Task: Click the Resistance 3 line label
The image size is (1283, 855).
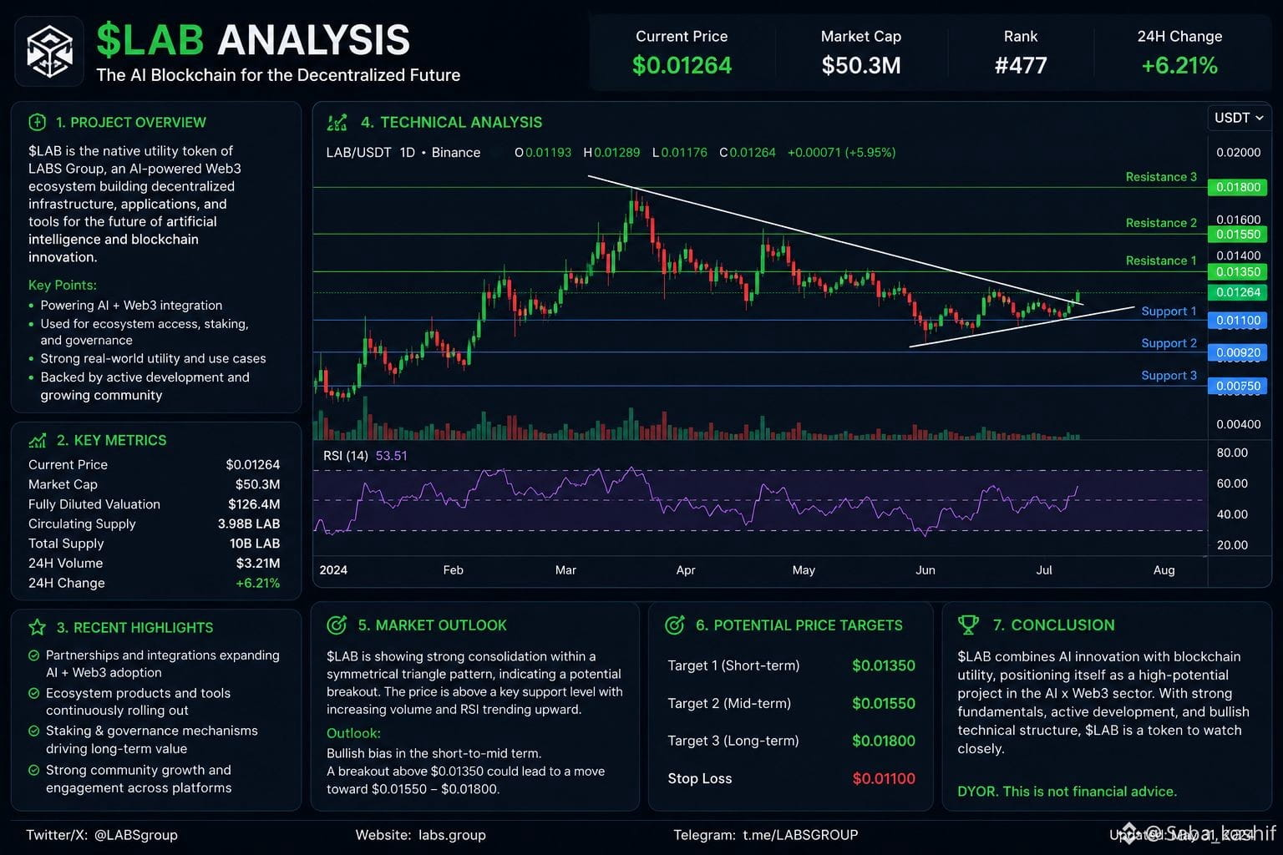Action: click(x=1161, y=177)
